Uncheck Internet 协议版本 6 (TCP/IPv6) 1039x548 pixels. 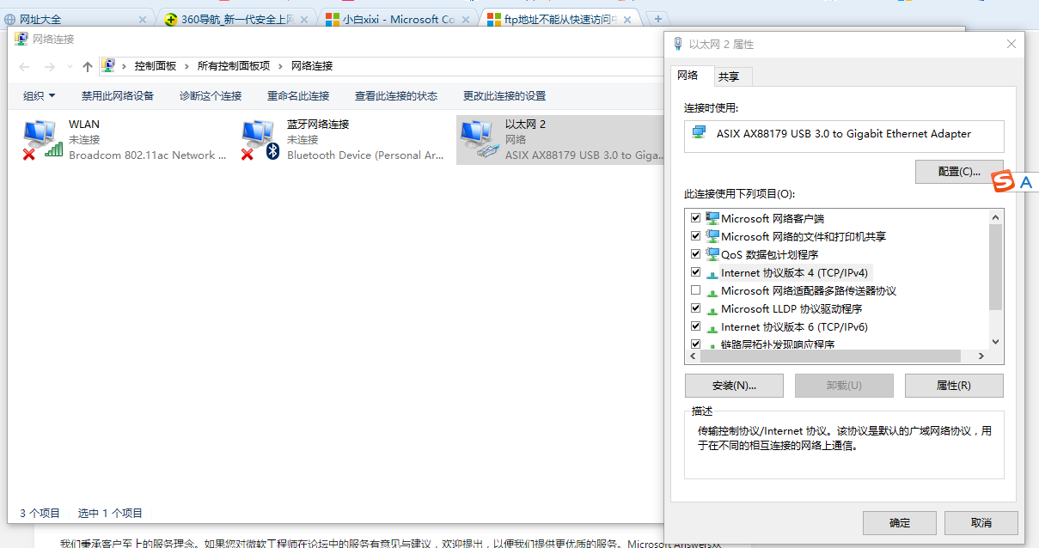coord(694,326)
